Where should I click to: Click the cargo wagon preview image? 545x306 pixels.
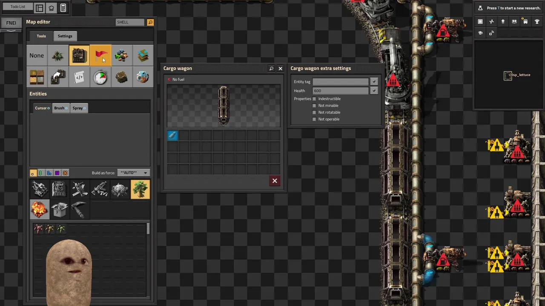(x=224, y=106)
